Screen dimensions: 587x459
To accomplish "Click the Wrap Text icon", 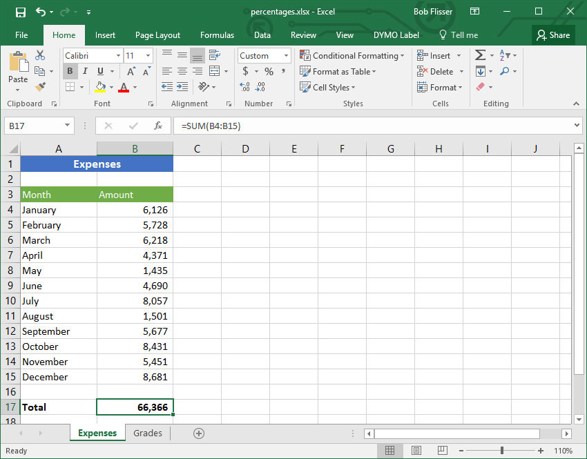I will pos(215,55).
